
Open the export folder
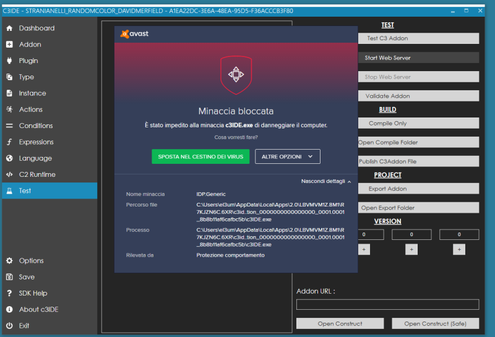point(418,208)
